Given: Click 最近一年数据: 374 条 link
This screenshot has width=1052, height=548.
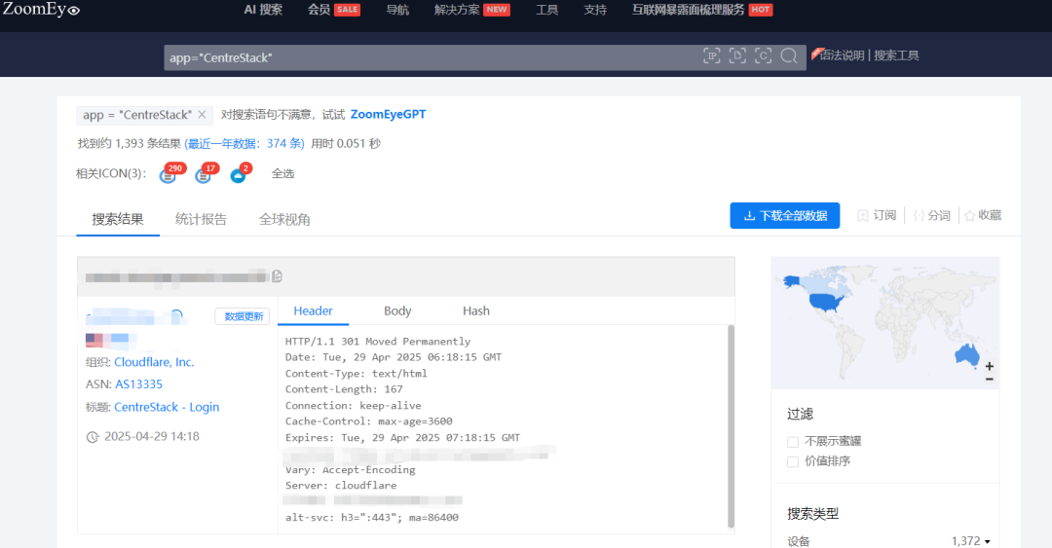Looking at the screenshot, I should tap(244, 143).
